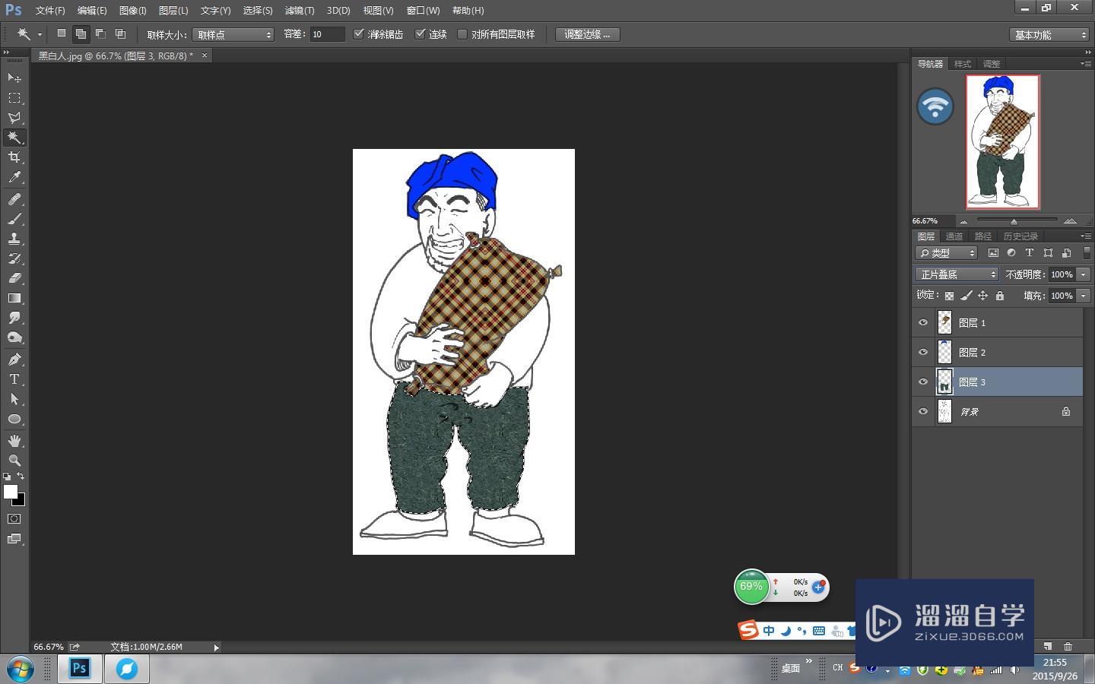
Task: Hide the 图层 3 layer
Action: point(923,382)
